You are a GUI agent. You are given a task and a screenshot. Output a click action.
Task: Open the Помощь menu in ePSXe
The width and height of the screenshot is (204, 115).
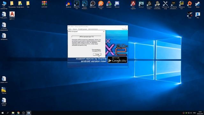click(x=124, y=29)
